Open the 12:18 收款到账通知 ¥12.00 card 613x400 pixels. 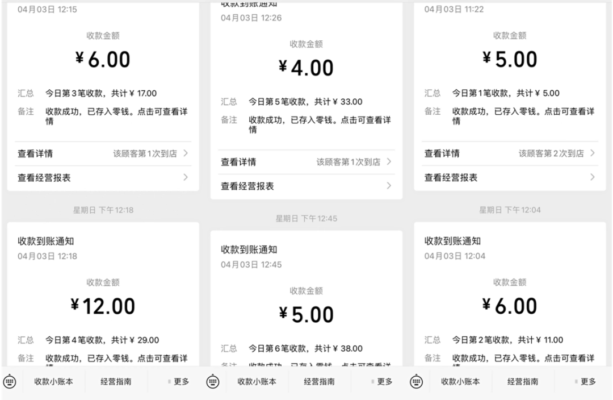pos(103,295)
